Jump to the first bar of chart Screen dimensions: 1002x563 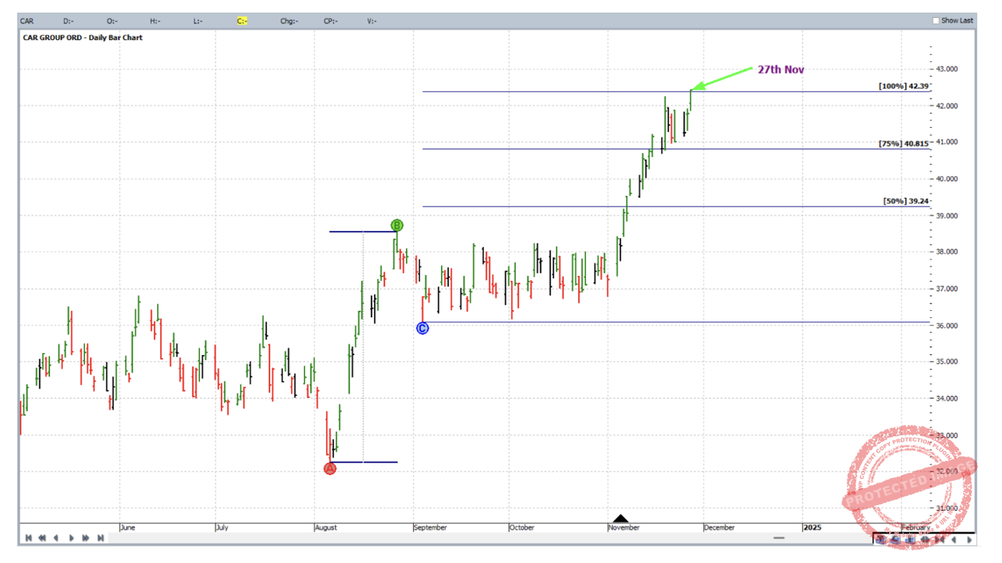pyautogui.click(x=28, y=538)
